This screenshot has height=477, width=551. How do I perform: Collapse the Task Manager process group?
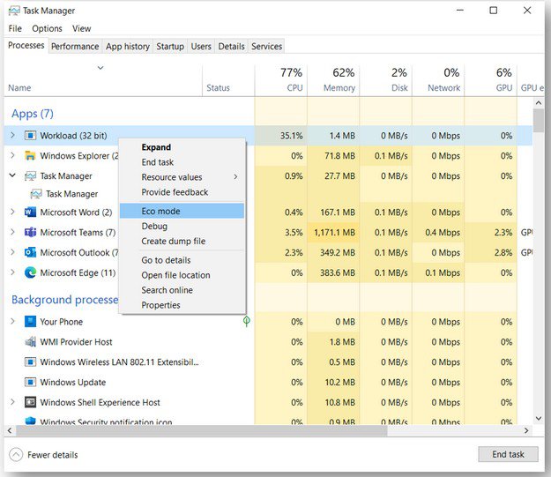(x=12, y=176)
